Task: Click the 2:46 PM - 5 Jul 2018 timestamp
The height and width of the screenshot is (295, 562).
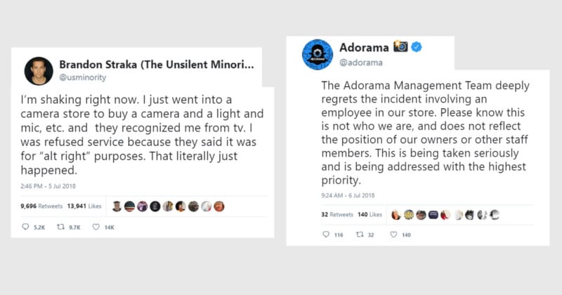Action: (48, 185)
